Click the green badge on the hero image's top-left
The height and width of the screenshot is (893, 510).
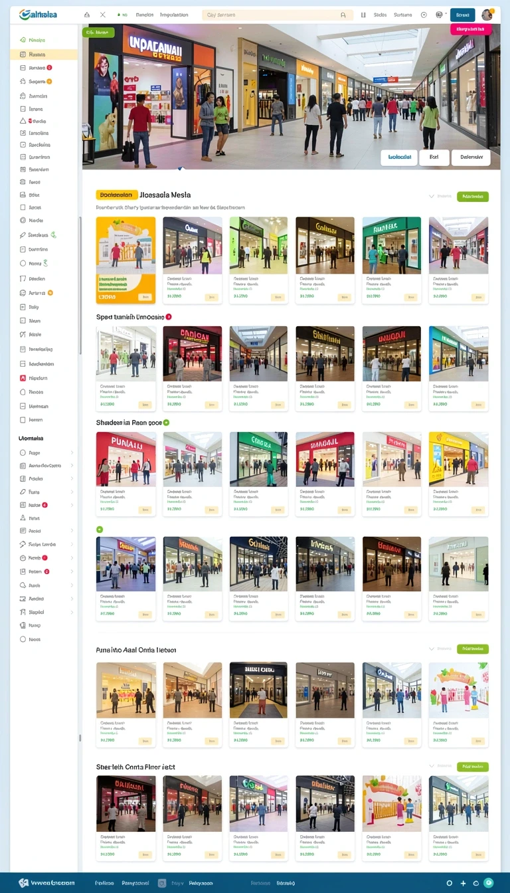[98, 32]
